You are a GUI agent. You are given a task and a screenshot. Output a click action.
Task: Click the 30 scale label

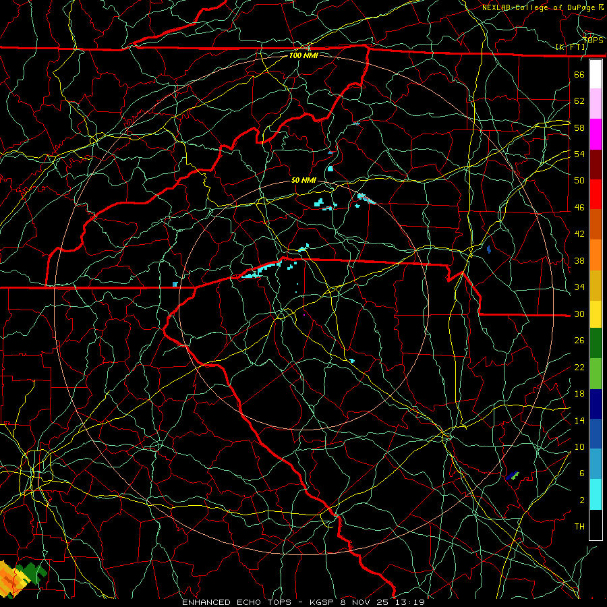579,314
